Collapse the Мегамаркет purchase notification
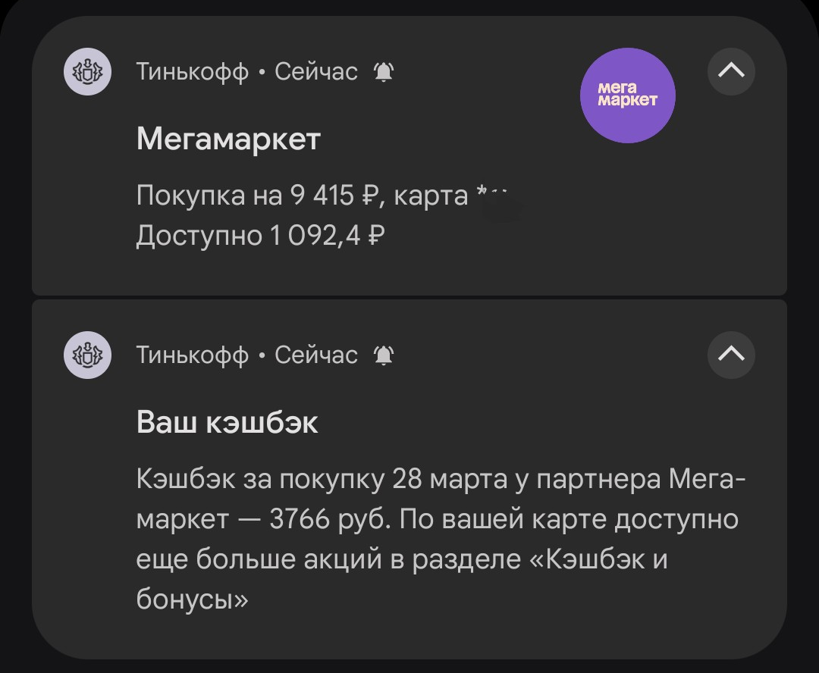Viewport: 819px width, 673px height. 730,70
